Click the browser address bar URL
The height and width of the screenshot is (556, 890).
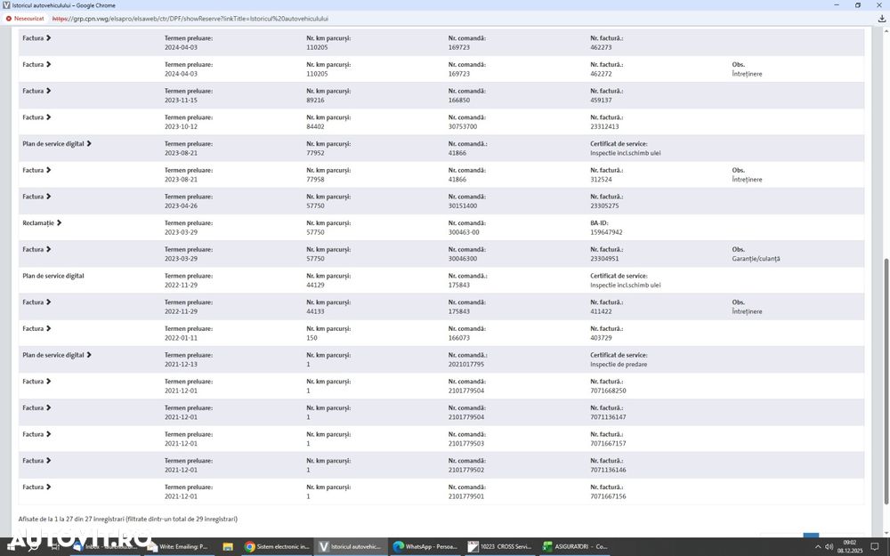tap(190, 19)
